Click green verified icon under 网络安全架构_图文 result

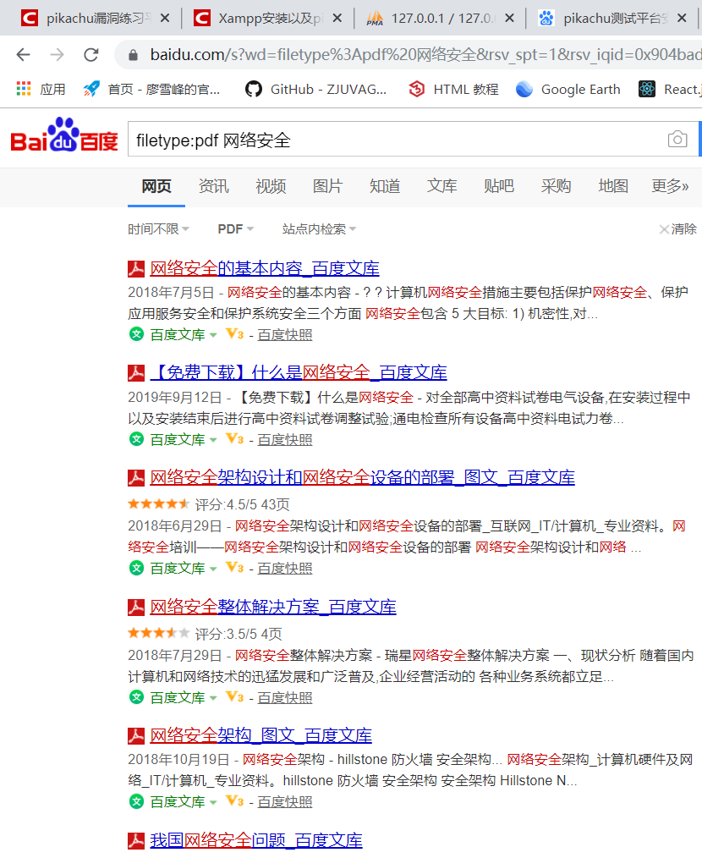point(136,801)
